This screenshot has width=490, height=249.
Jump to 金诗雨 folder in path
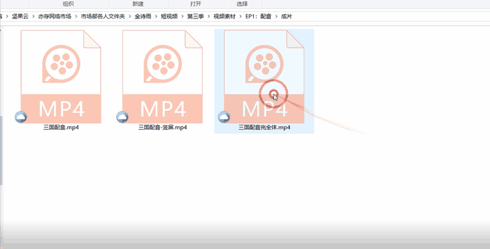pos(143,16)
